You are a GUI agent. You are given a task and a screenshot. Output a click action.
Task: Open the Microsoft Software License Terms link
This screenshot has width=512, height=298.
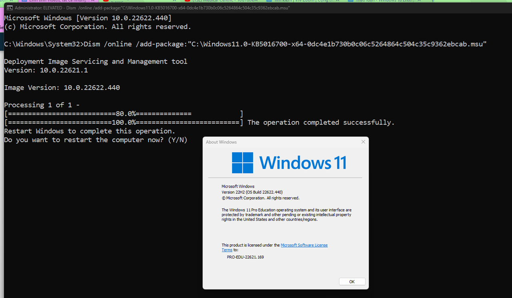click(304, 245)
